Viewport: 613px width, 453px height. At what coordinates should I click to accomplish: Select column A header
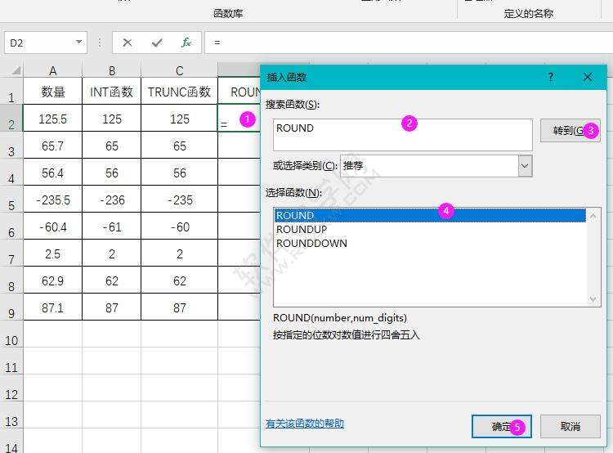[x=52, y=71]
